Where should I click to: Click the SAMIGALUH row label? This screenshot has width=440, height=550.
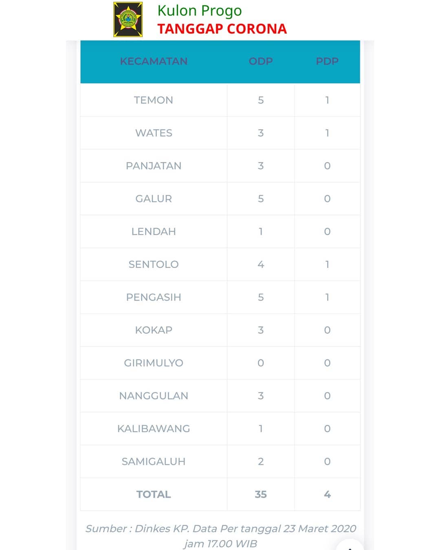(154, 462)
